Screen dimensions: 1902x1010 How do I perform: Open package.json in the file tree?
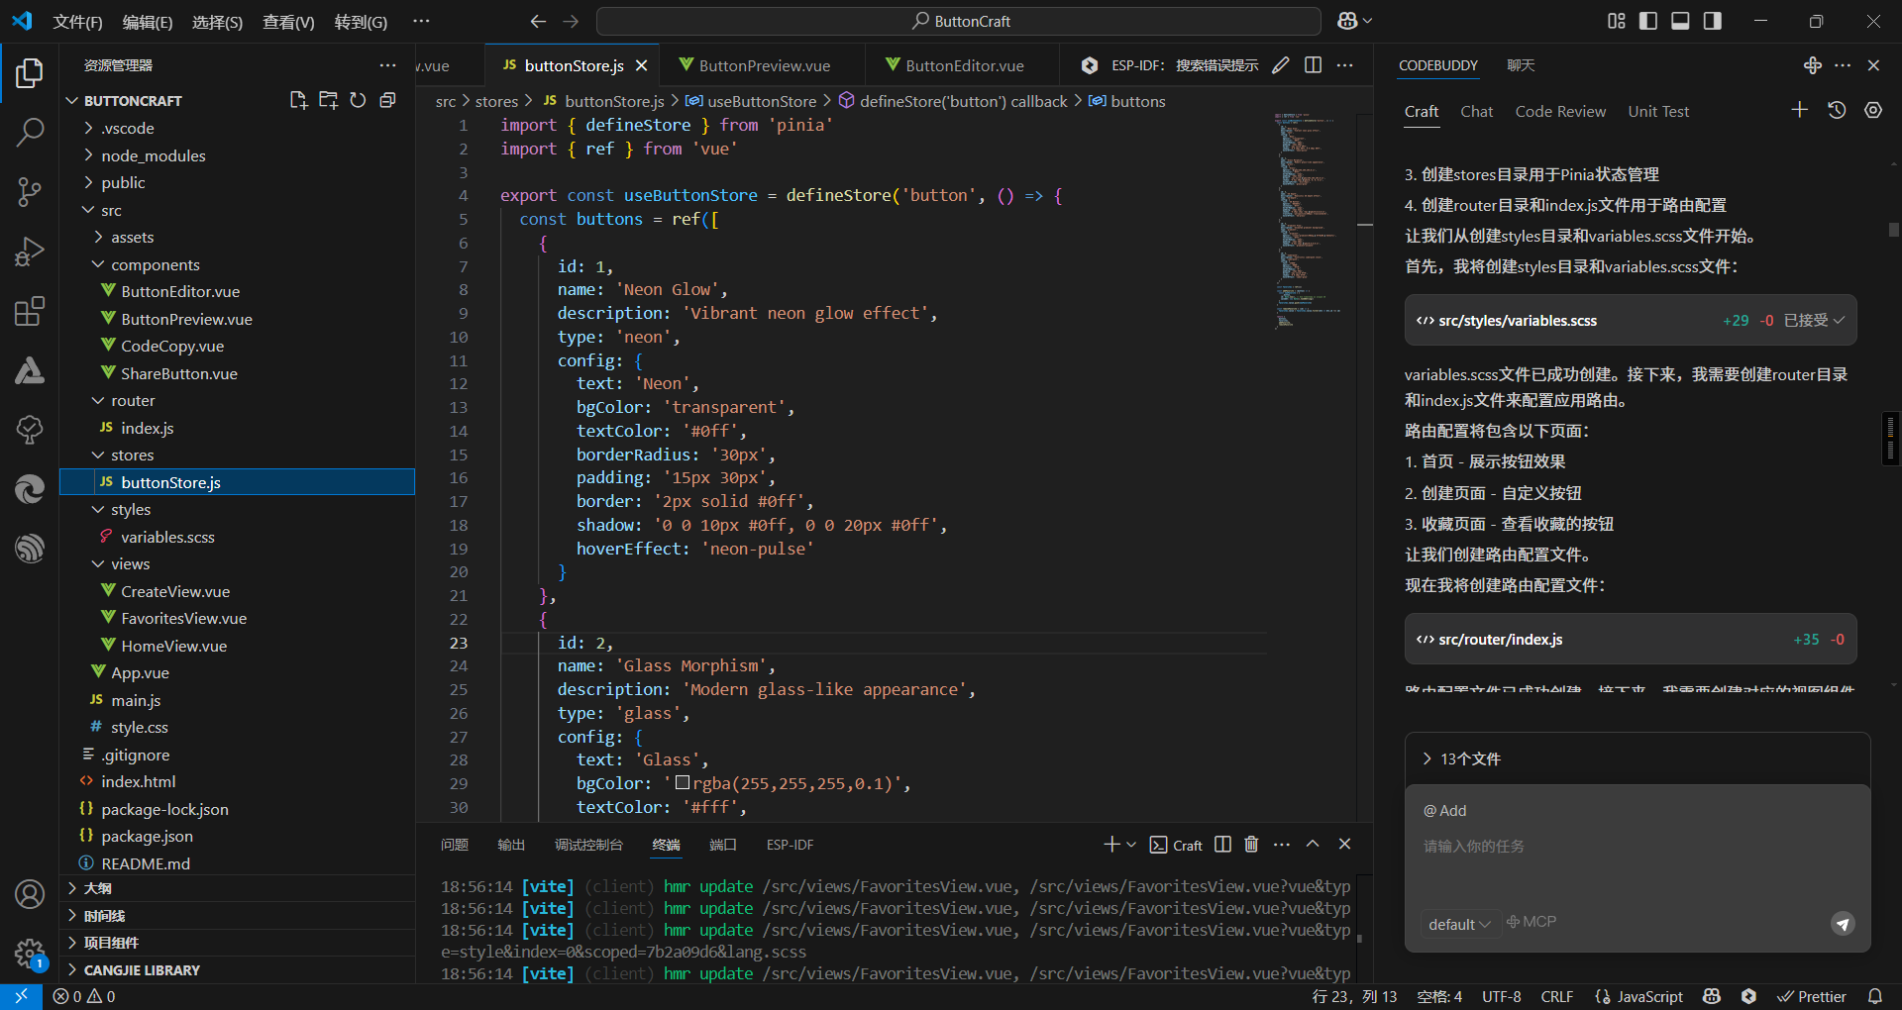click(148, 836)
